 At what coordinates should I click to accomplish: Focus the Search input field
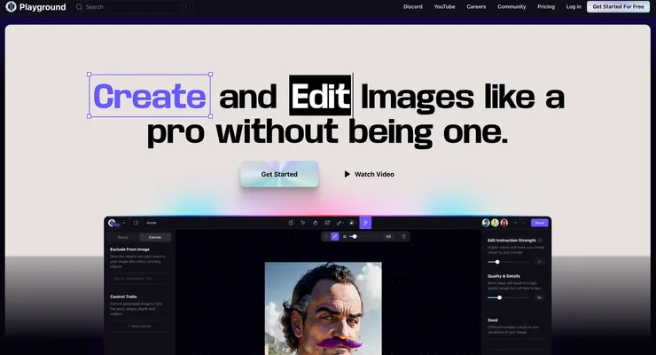(132, 7)
